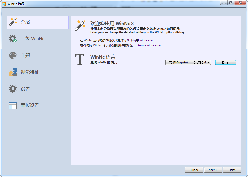Switch to the 主题 text label in sidebar
Image resolution: width=248 pixels, height=177 pixels.
25,55
